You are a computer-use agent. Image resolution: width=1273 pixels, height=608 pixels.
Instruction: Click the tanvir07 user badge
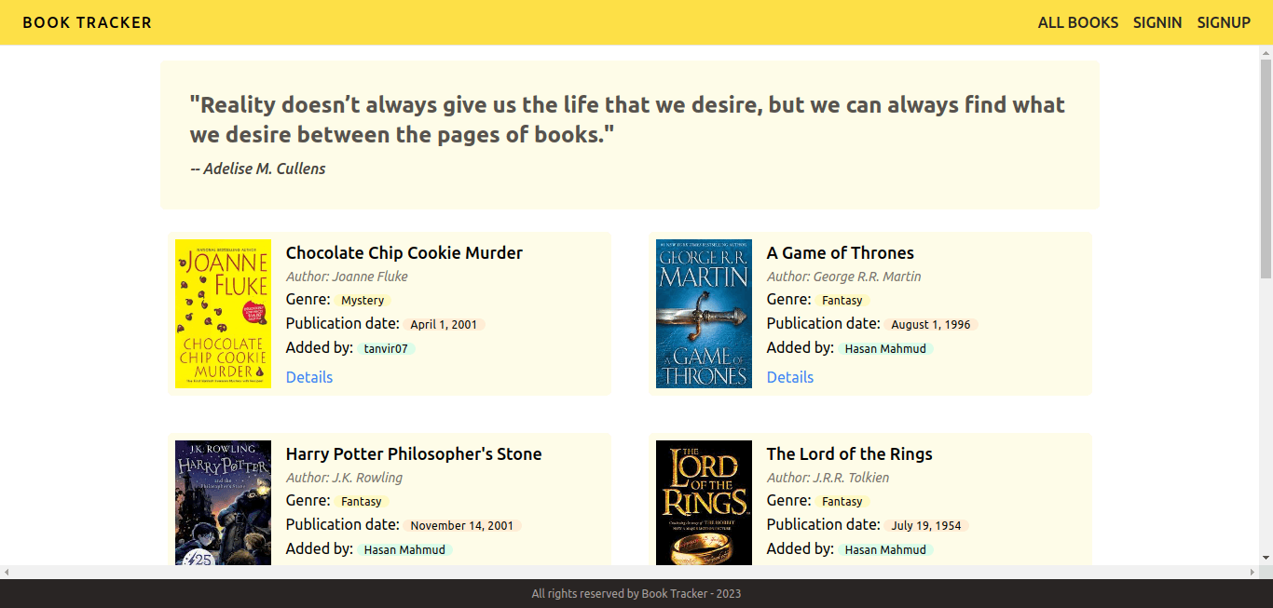click(x=386, y=348)
